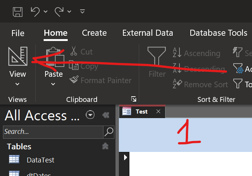Image resolution: width=252 pixels, height=176 pixels.
Task: Switch to the Create ribbon tab
Action: 94,33
